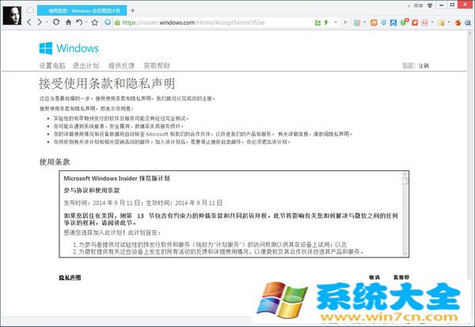Click the green lightning speed-mode icon
This screenshot has width=475, height=327.
[326, 23]
